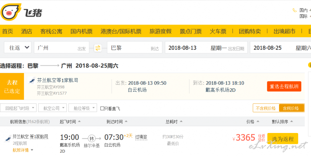Sort by 起飞时间 arrow
The width and height of the screenshot is (311, 156).
[79, 121]
